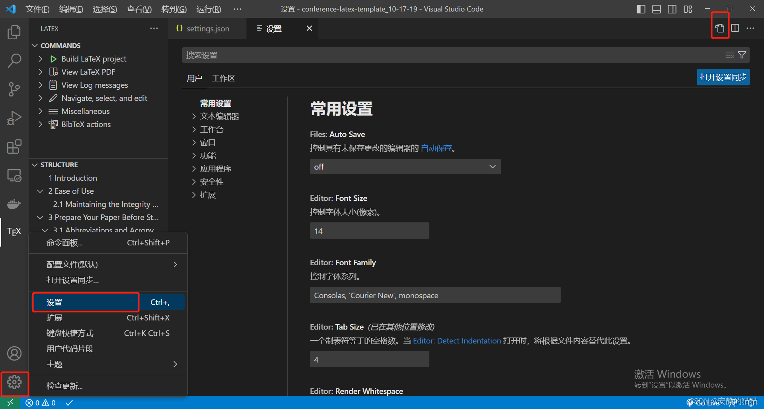Click Editor Font Family input field
Screen dimensions: 764x409
[435, 295]
